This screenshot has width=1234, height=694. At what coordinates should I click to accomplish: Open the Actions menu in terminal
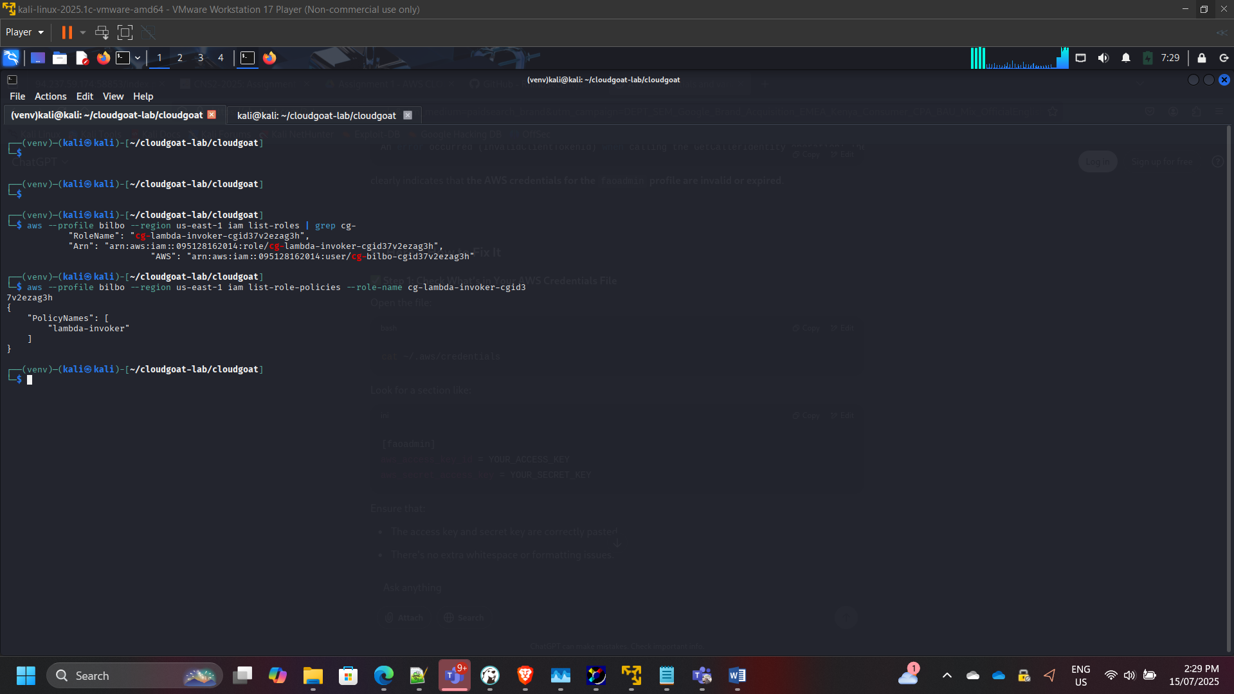[50, 96]
